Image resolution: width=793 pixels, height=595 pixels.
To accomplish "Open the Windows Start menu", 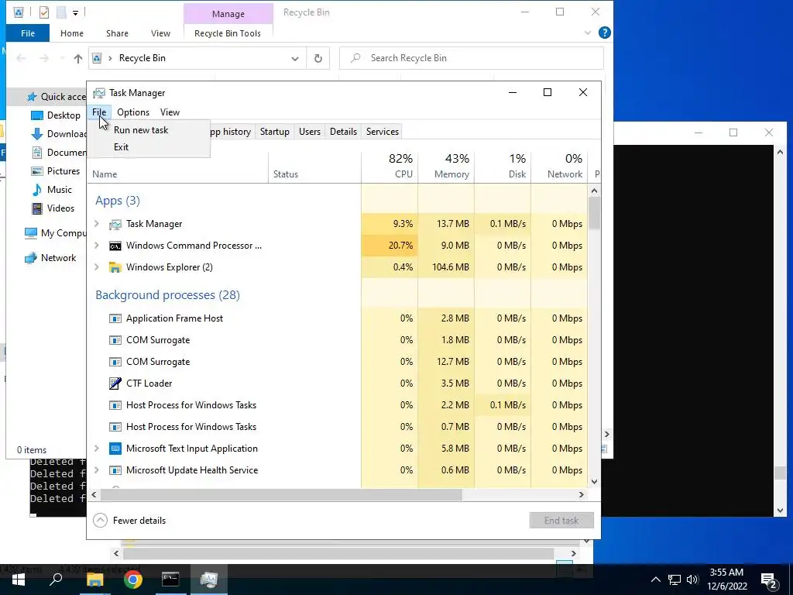I will [19, 580].
